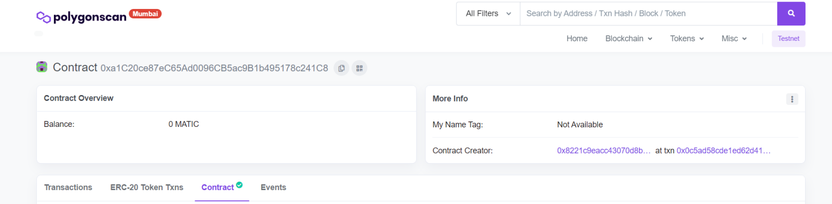Open the creation transaction hash link
Viewport: 832px width, 204px height.
723,151
